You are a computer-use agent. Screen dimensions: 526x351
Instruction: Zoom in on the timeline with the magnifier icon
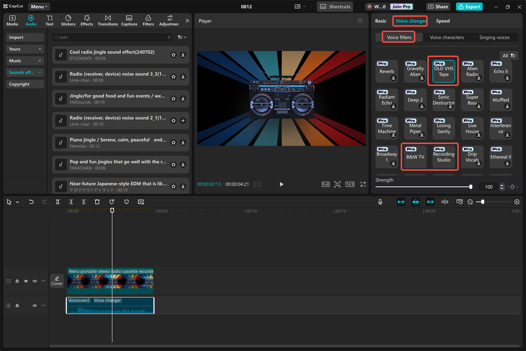coord(517,202)
